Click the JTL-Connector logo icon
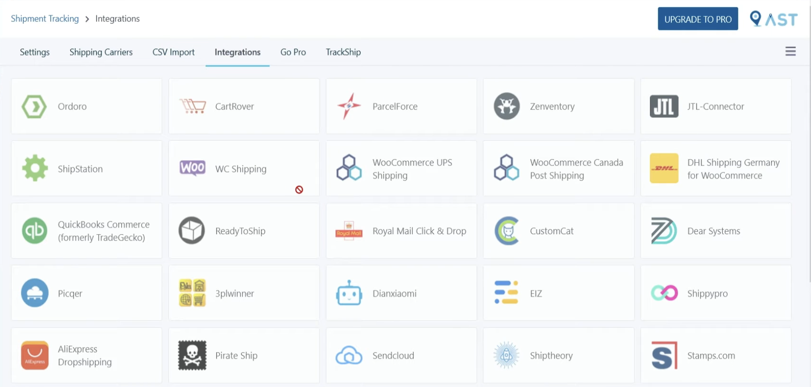Viewport: 811px width, 387px height. (664, 106)
